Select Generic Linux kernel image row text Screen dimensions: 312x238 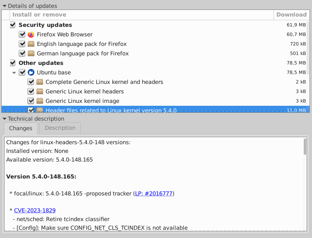(x=82, y=101)
